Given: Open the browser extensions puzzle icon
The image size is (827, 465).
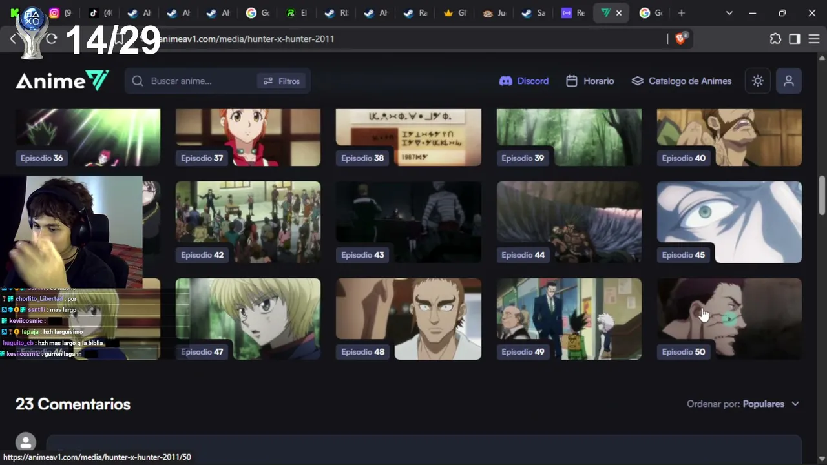Looking at the screenshot, I should coord(775,39).
